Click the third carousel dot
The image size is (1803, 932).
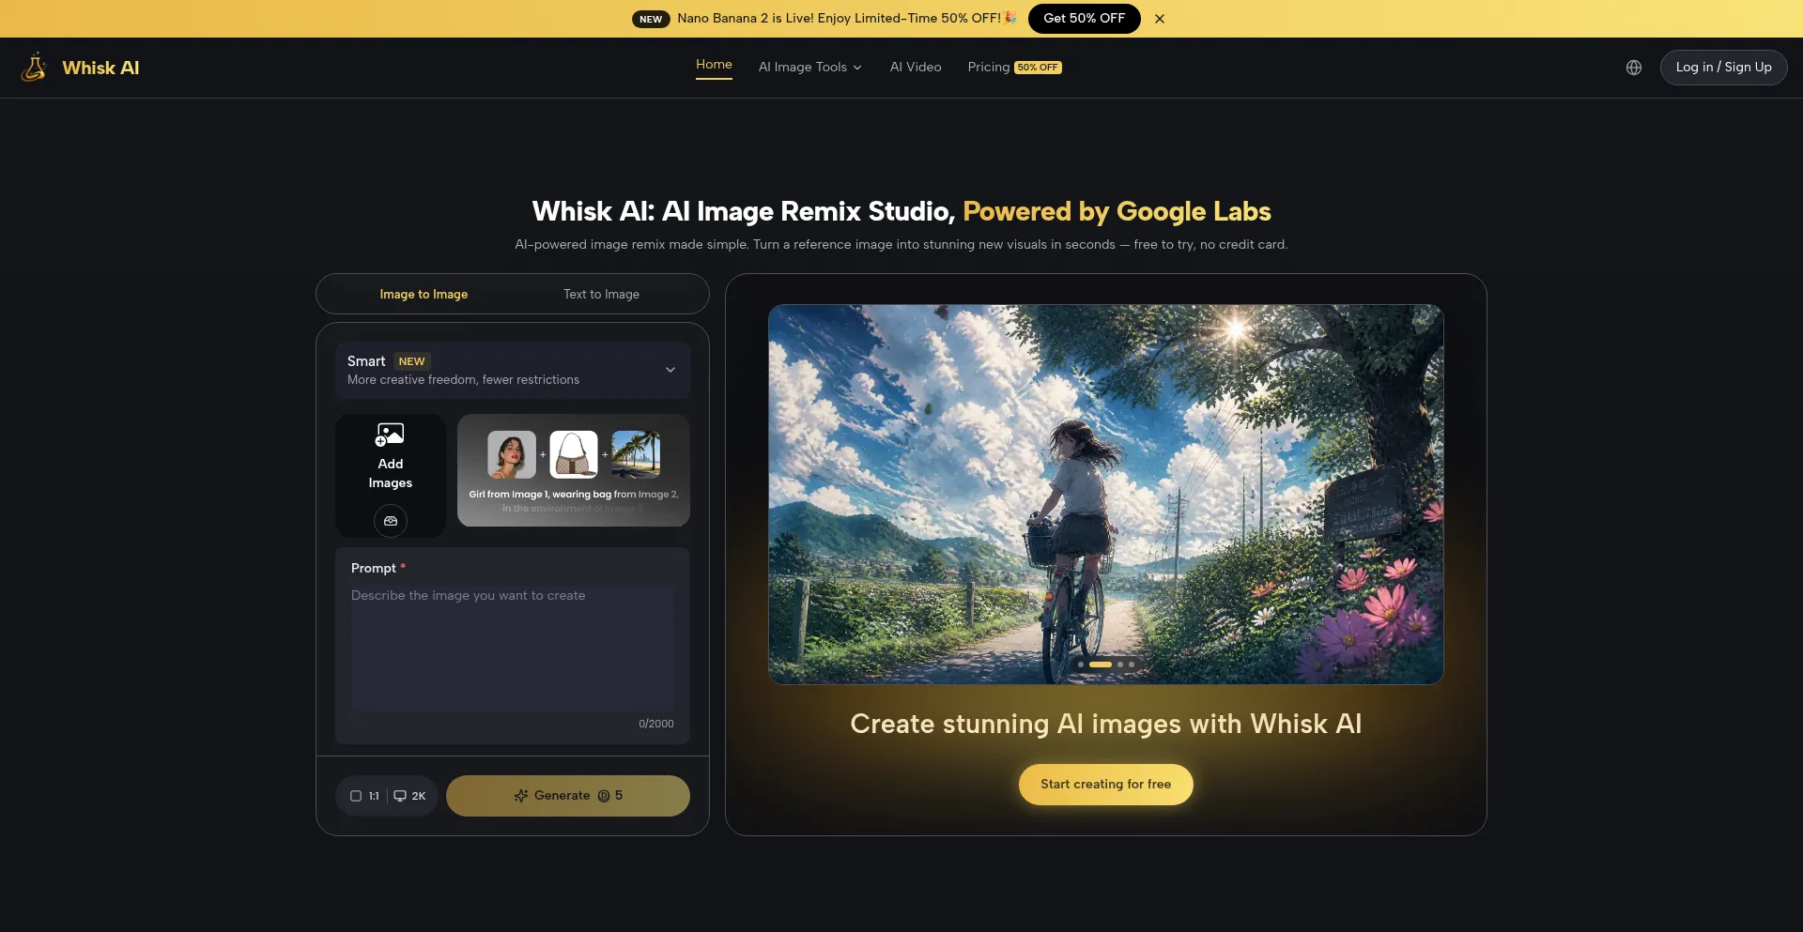click(x=1120, y=665)
